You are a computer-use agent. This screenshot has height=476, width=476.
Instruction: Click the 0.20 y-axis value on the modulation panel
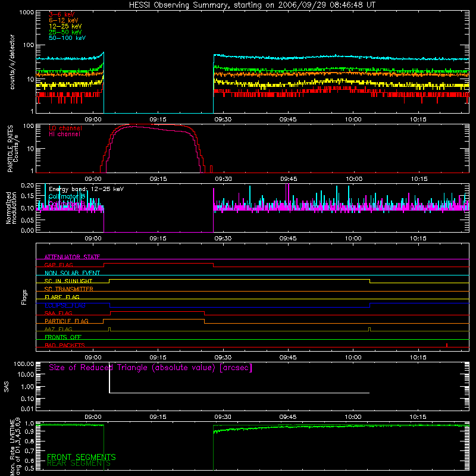(x=27, y=185)
